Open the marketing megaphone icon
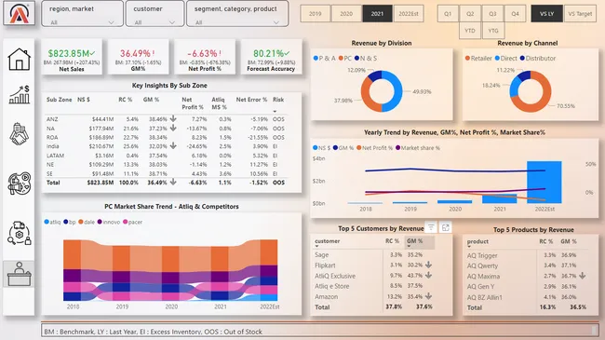605x340 pixels. point(19,184)
